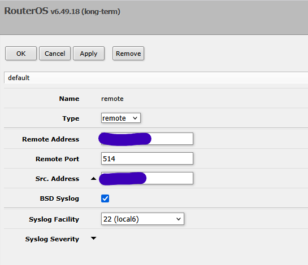
Task: Click the RouterOS logo
Action: 26,11
